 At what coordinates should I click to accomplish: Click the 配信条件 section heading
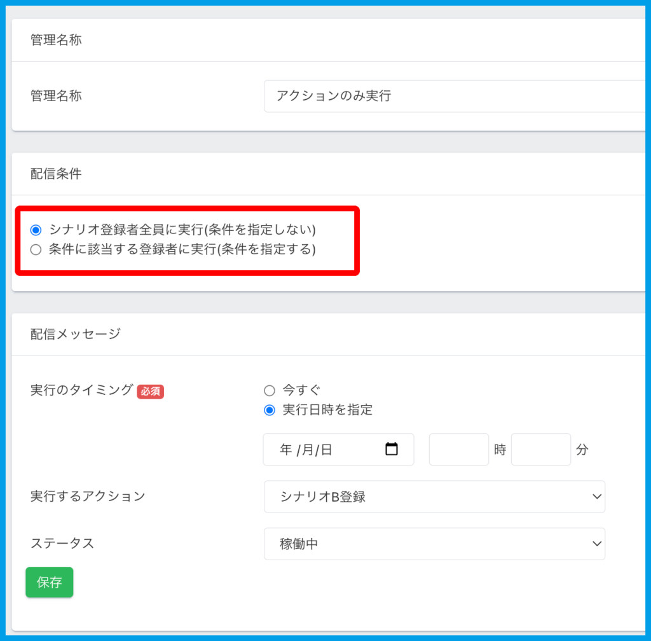pos(56,174)
